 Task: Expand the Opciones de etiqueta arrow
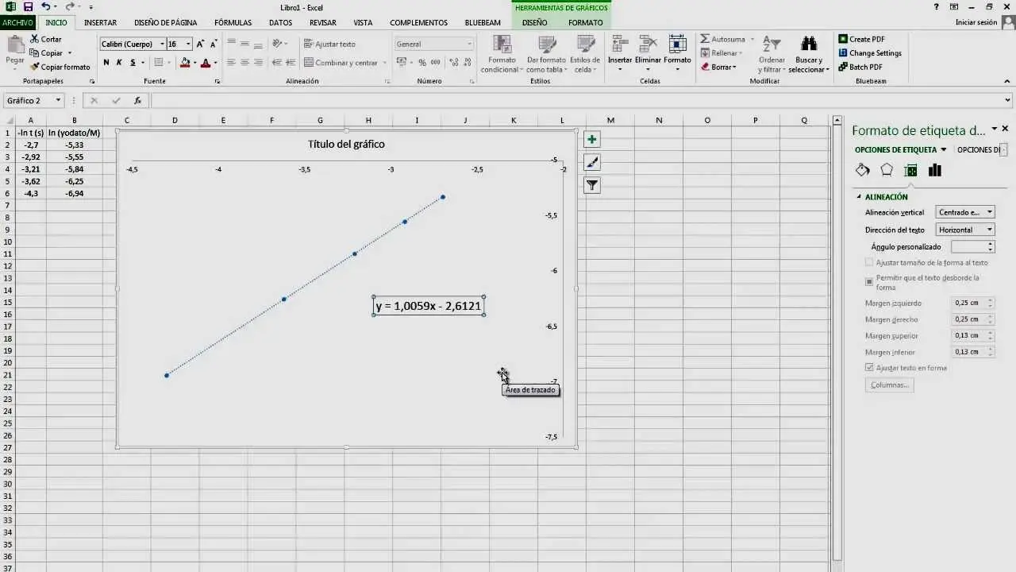pyautogui.click(x=943, y=150)
